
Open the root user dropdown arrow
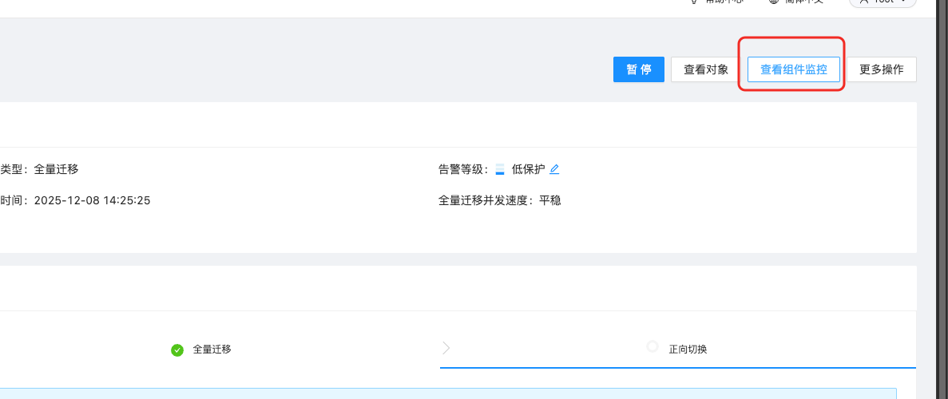point(903,2)
